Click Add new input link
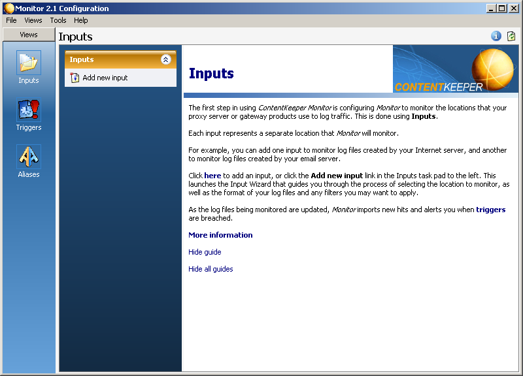The width and height of the screenshot is (523, 376). [105, 78]
